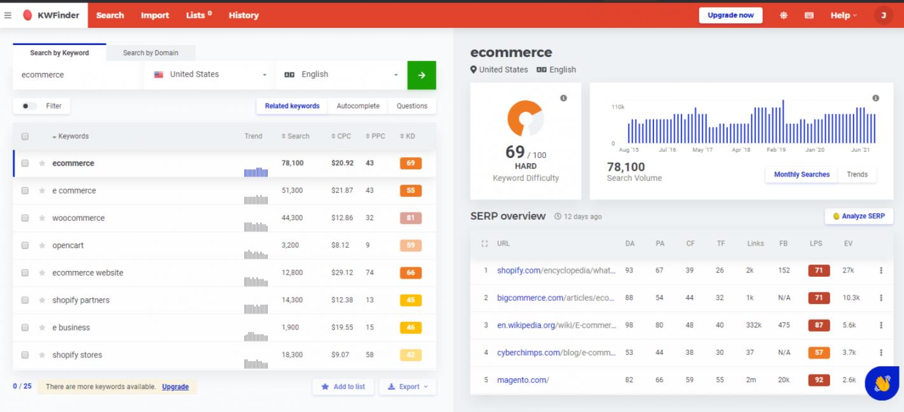Open the en.wikipedia.org result link
Viewport: 904px width, 412px height.
(x=556, y=325)
